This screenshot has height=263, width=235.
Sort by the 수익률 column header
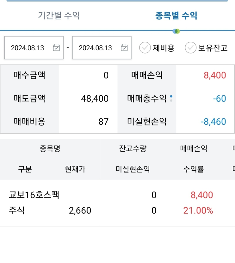pos(194,169)
